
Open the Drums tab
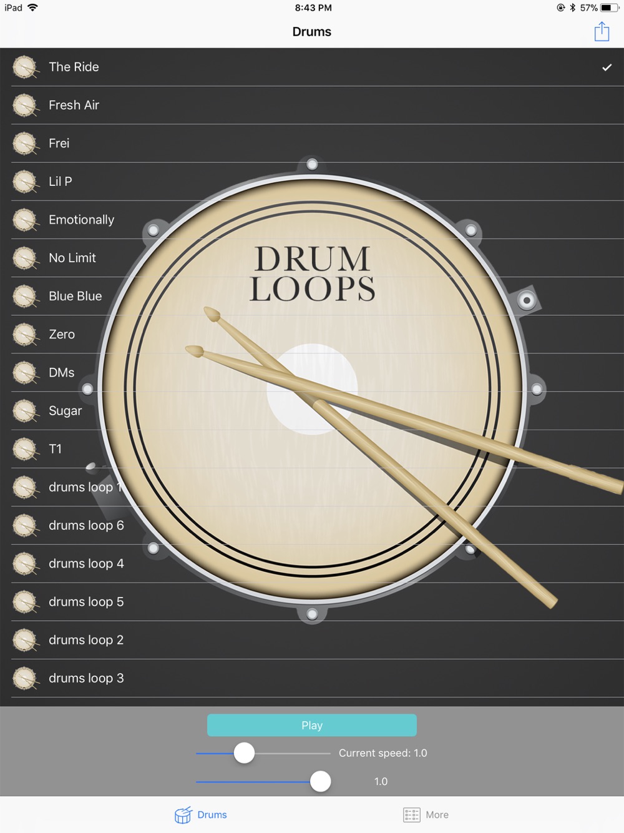click(201, 815)
